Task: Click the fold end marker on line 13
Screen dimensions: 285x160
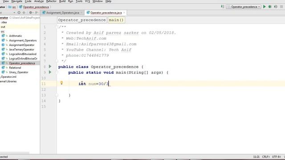Action: [x=57, y=95]
